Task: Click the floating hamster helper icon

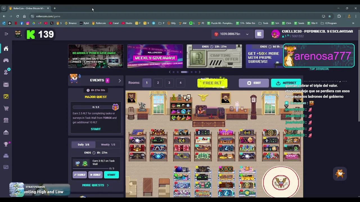Action: point(340,174)
